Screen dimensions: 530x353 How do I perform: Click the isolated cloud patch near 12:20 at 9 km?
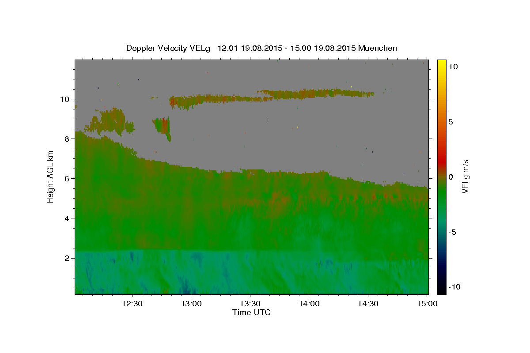(x=113, y=121)
